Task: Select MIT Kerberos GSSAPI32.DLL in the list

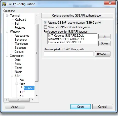Action: click(66, 36)
